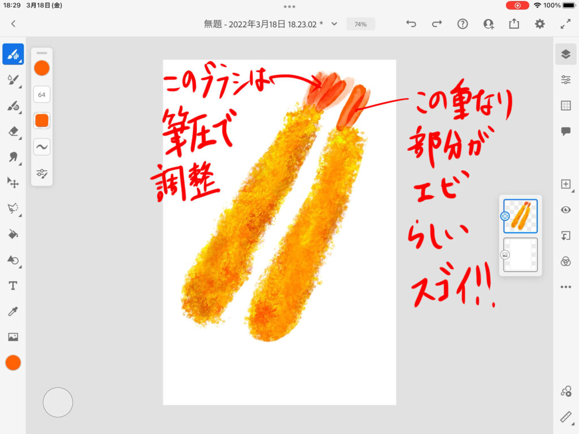Expand the document title dropdown chevron
The width and height of the screenshot is (579, 434).
[334, 24]
